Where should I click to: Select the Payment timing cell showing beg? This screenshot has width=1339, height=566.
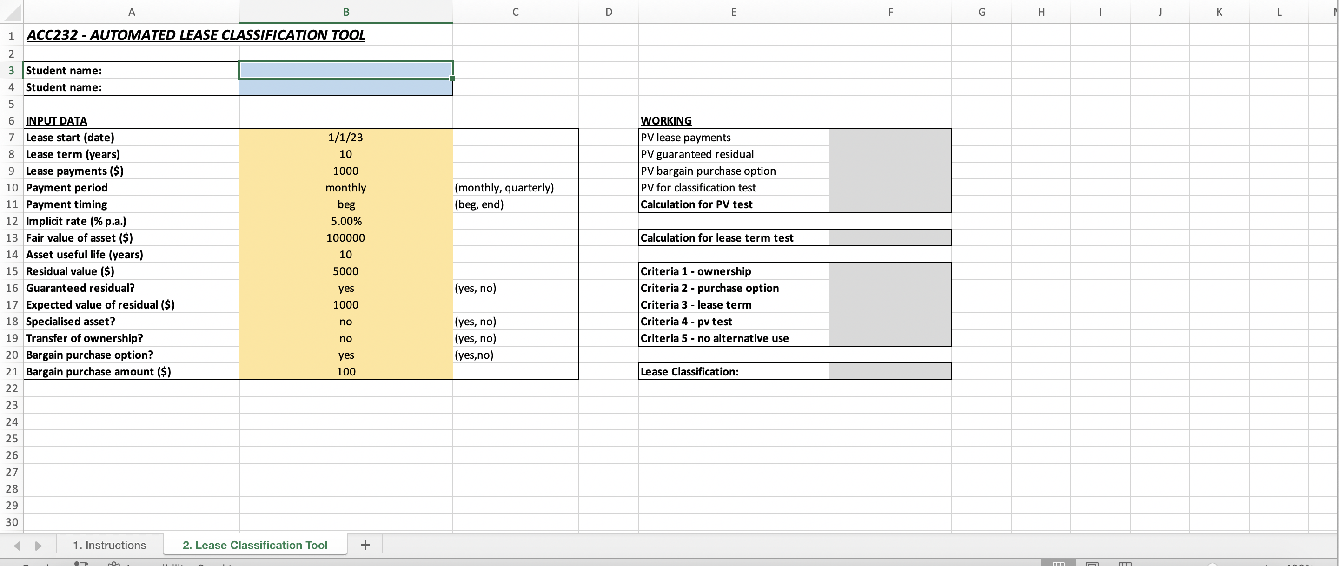point(345,204)
